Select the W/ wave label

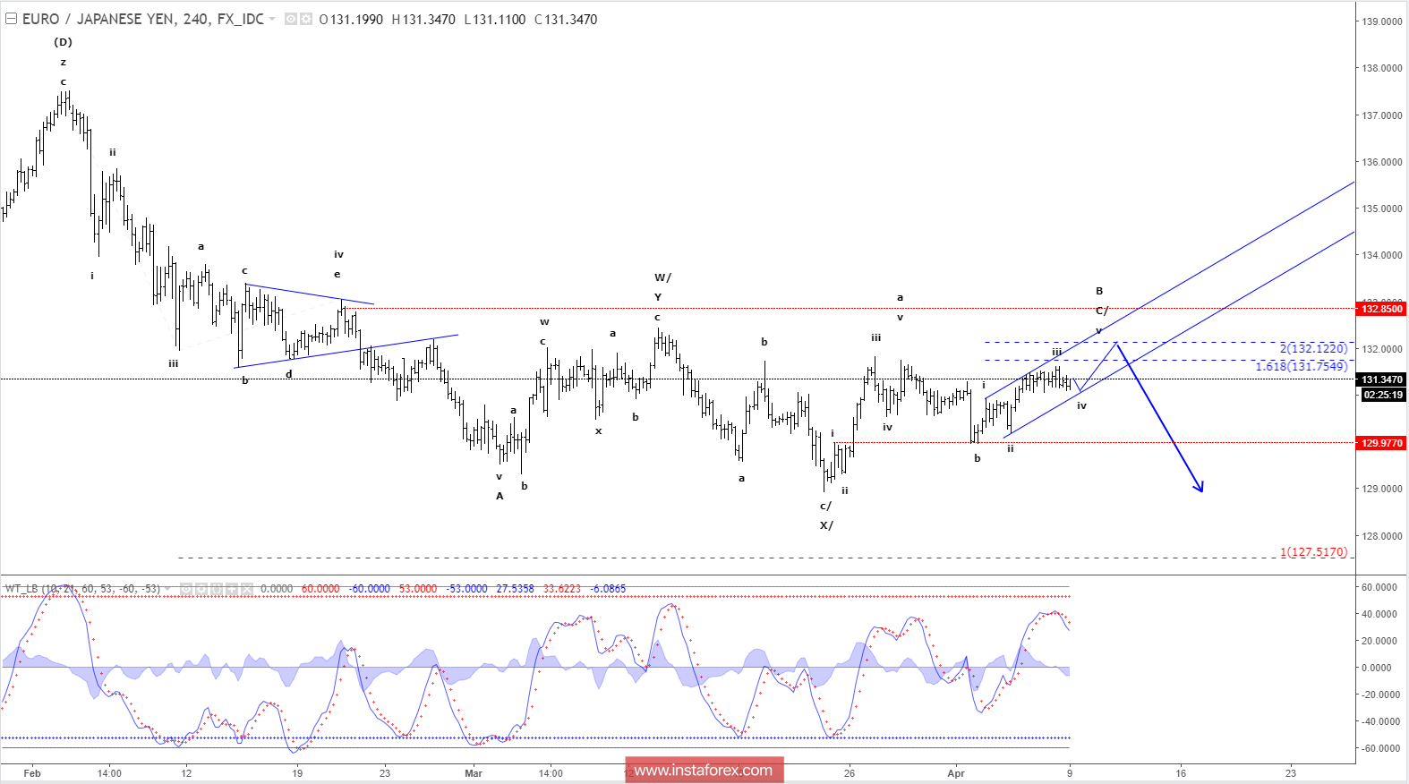pos(662,277)
